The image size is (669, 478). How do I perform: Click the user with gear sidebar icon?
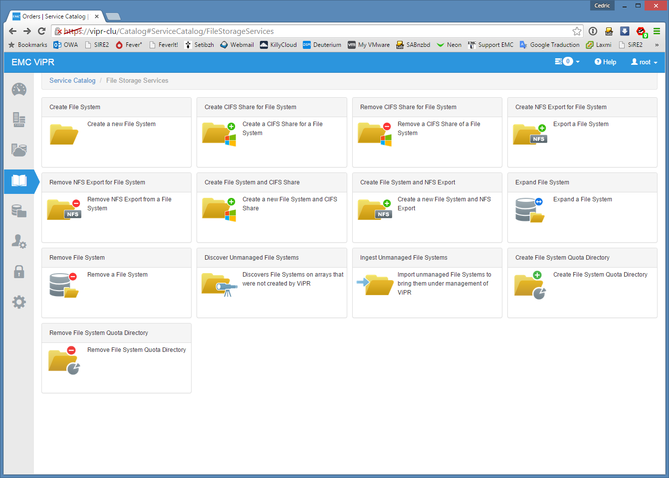tap(19, 242)
